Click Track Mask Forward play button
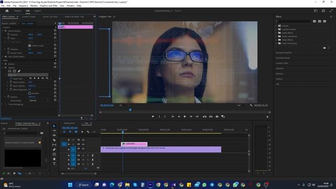 38,78
